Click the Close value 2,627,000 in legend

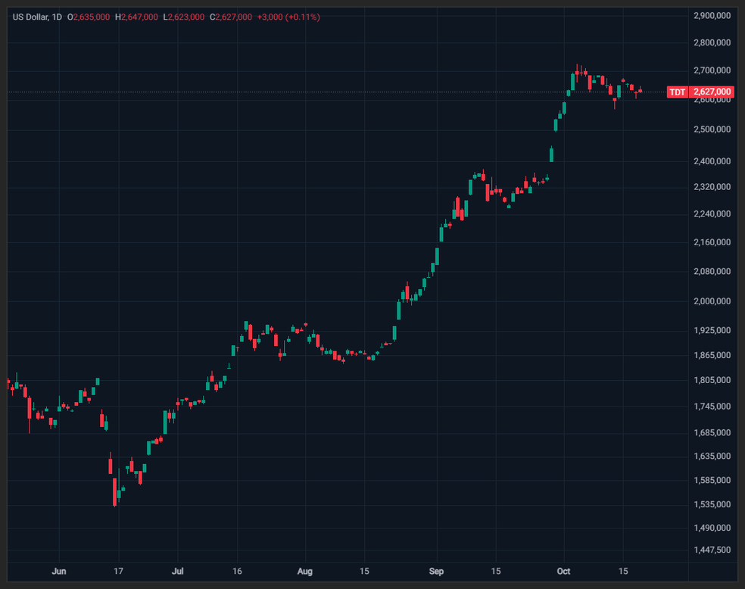click(234, 17)
